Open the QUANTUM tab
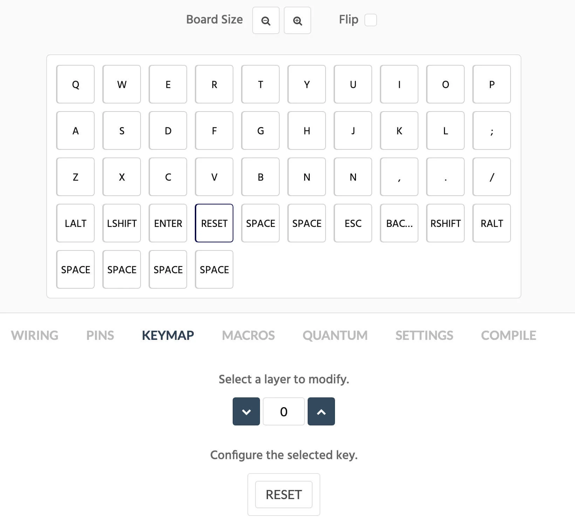 pyautogui.click(x=335, y=335)
